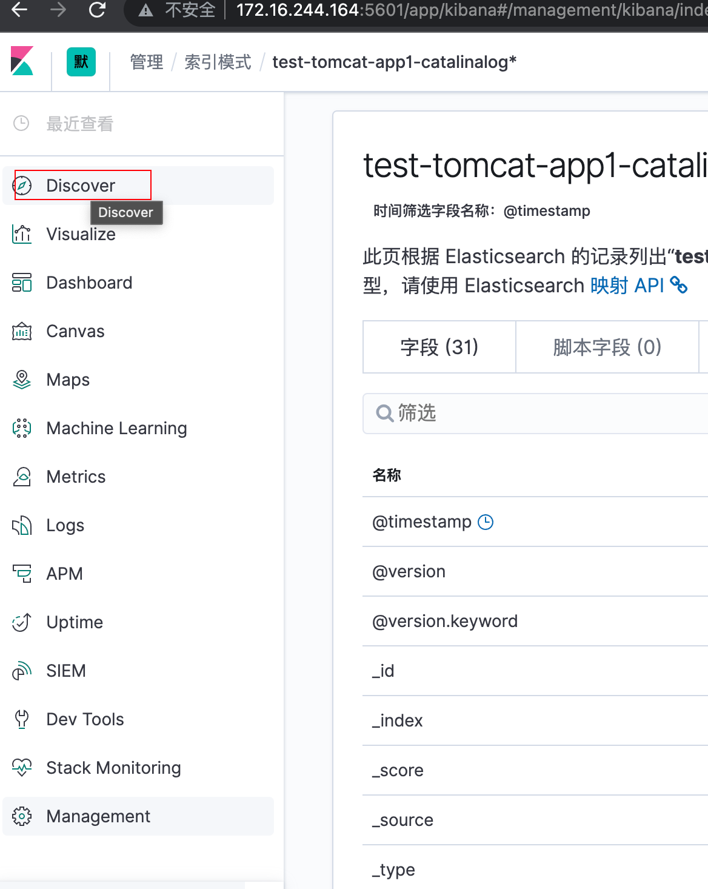
Task: Click the _source field row
Action: [x=535, y=820]
